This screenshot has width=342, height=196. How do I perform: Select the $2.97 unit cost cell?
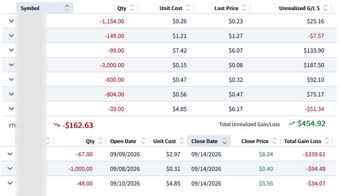(173, 154)
